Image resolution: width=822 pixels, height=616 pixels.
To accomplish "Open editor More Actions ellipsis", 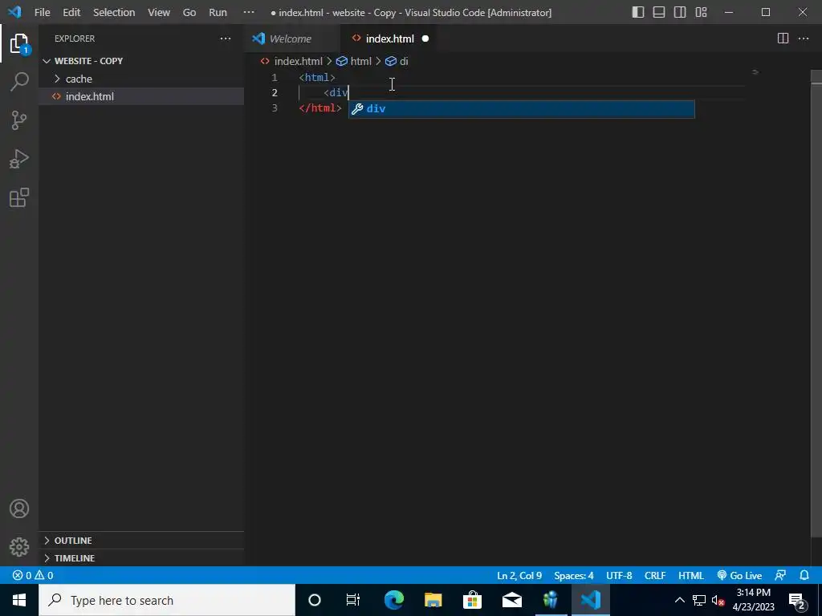I will click(803, 38).
